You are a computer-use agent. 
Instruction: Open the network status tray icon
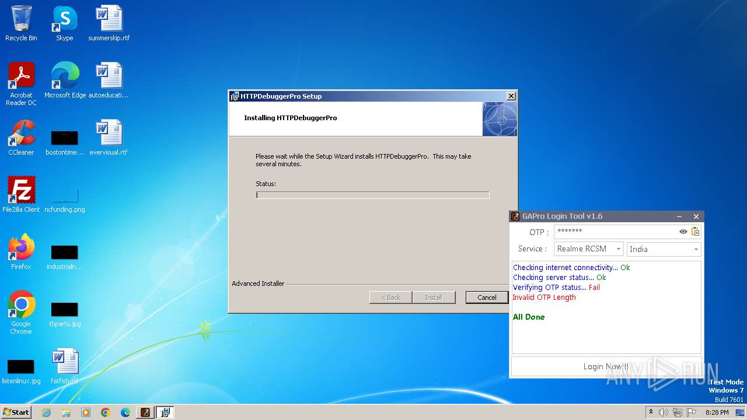677,412
